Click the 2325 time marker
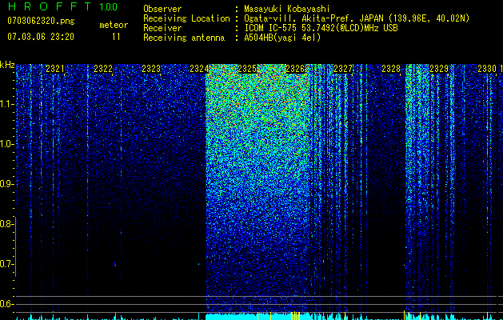Image resolution: width=503 pixels, height=320 pixels. (247, 69)
